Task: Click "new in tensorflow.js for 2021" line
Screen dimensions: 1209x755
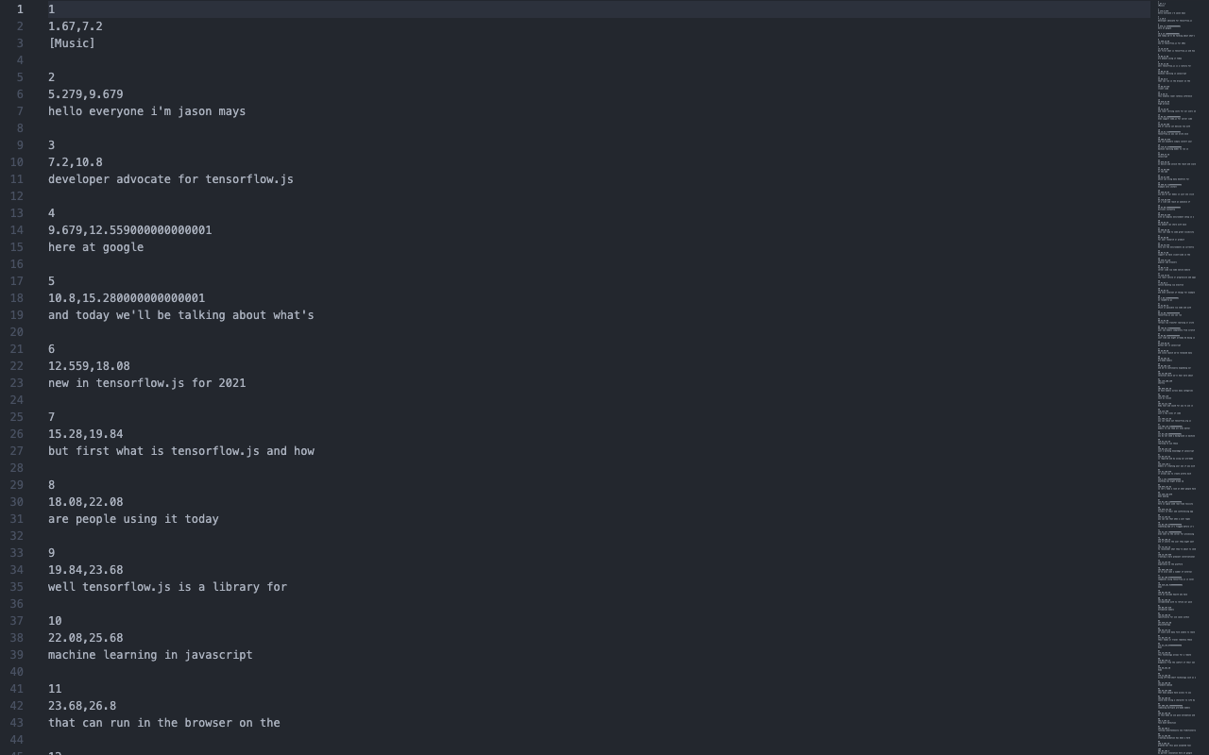Action: pyautogui.click(x=146, y=383)
